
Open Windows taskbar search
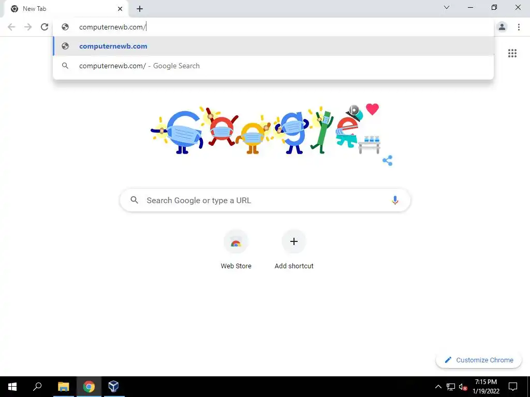[x=37, y=387]
